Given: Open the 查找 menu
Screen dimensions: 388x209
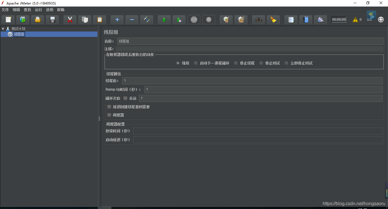Looking at the screenshot, I should click(x=27, y=10).
